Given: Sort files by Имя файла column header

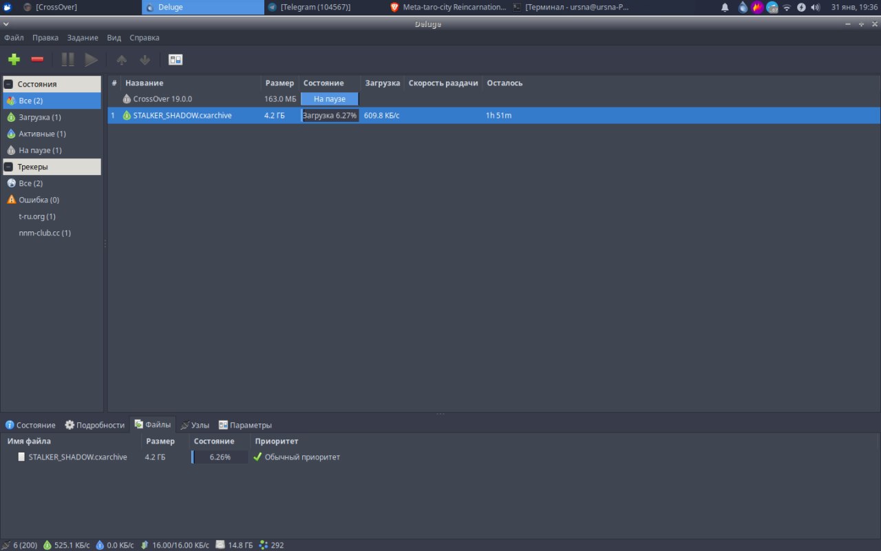Looking at the screenshot, I should 72,441.
